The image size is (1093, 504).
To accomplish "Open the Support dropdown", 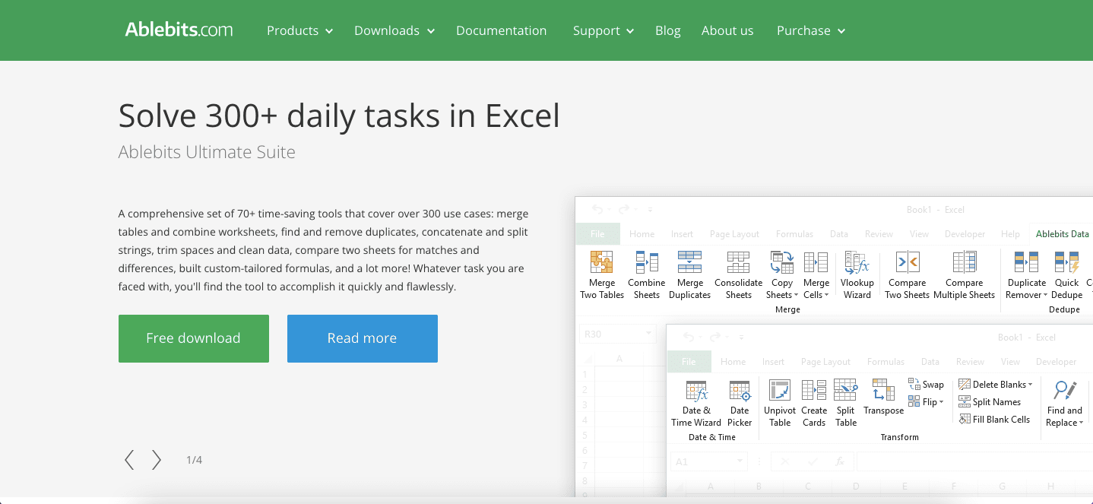I will (603, 30).
